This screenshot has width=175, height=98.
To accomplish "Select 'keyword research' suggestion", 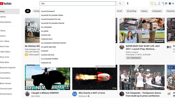I will click(x=78, y=11).
